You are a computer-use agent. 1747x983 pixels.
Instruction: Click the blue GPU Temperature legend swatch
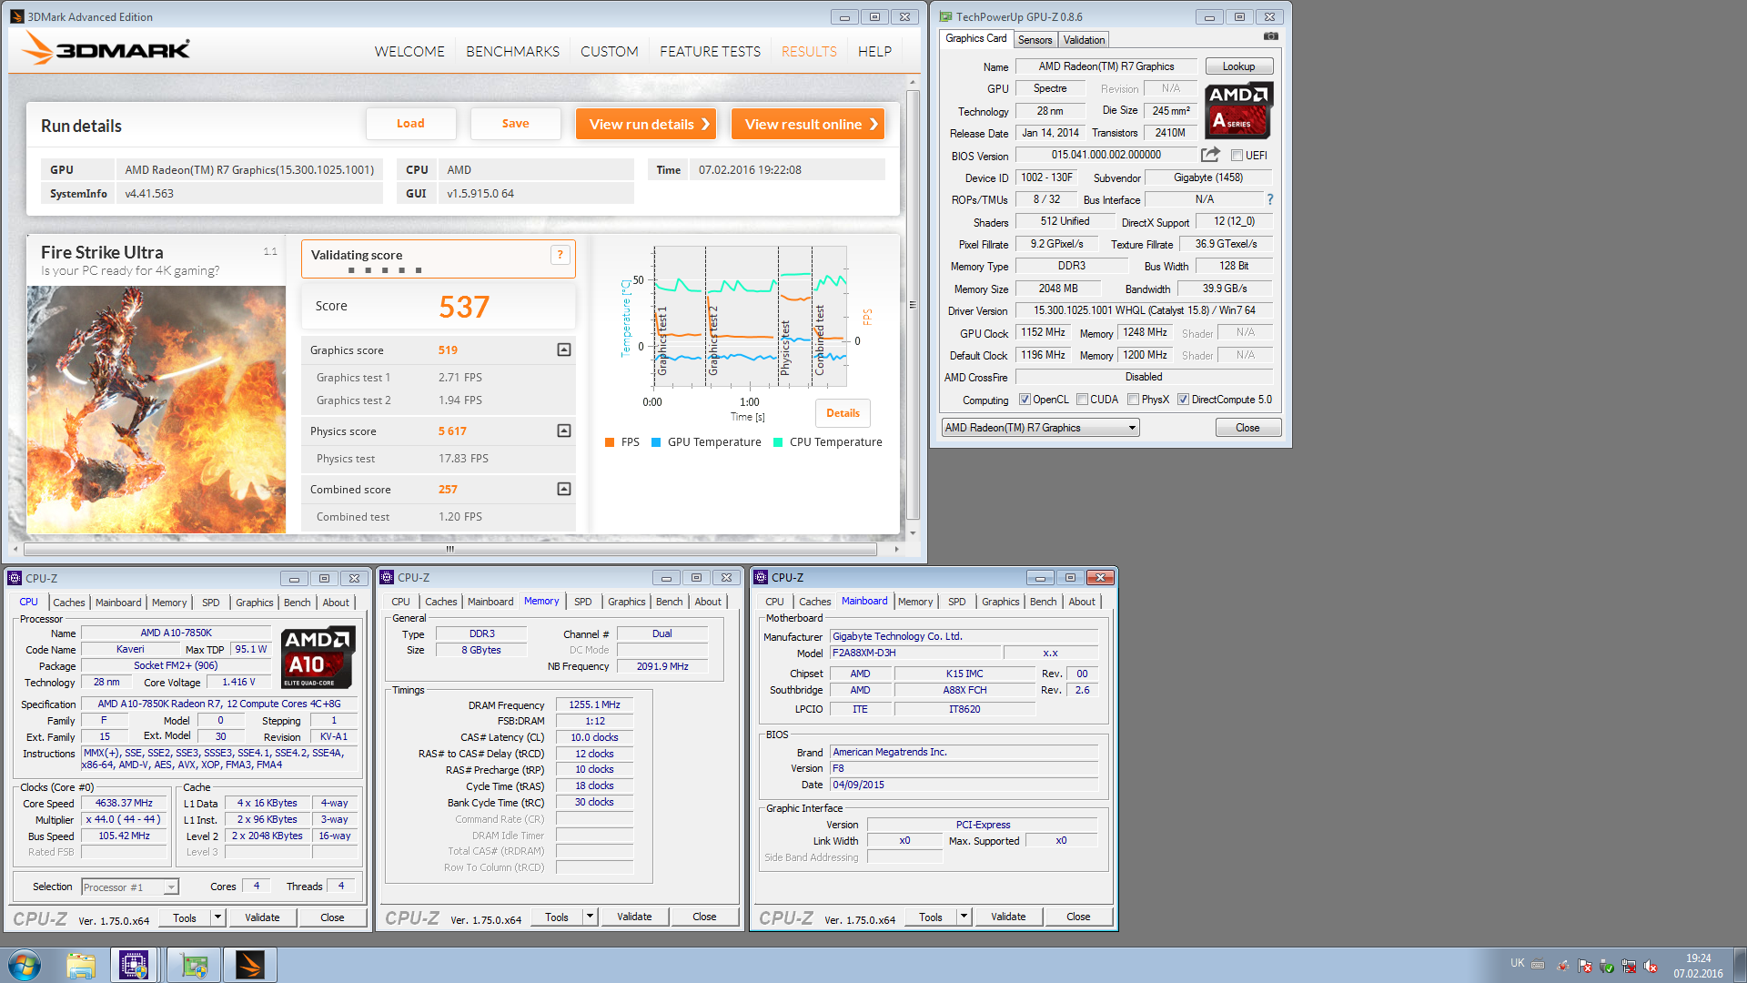tap(656, 442)
